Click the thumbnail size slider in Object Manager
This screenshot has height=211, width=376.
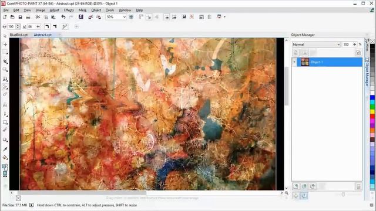[x=343, y=195]
